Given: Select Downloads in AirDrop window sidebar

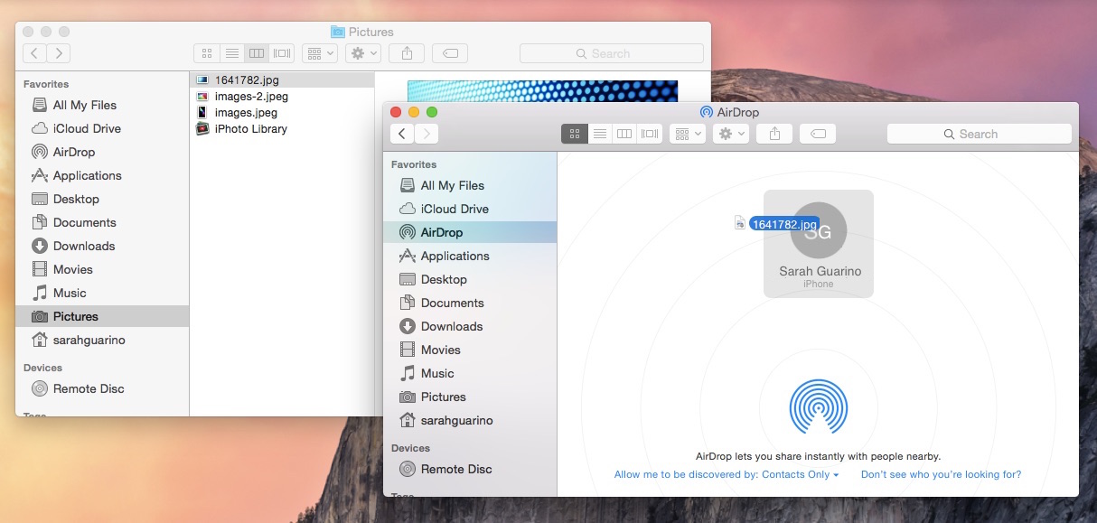Looking at the screenshot, I should coord(451,326).
